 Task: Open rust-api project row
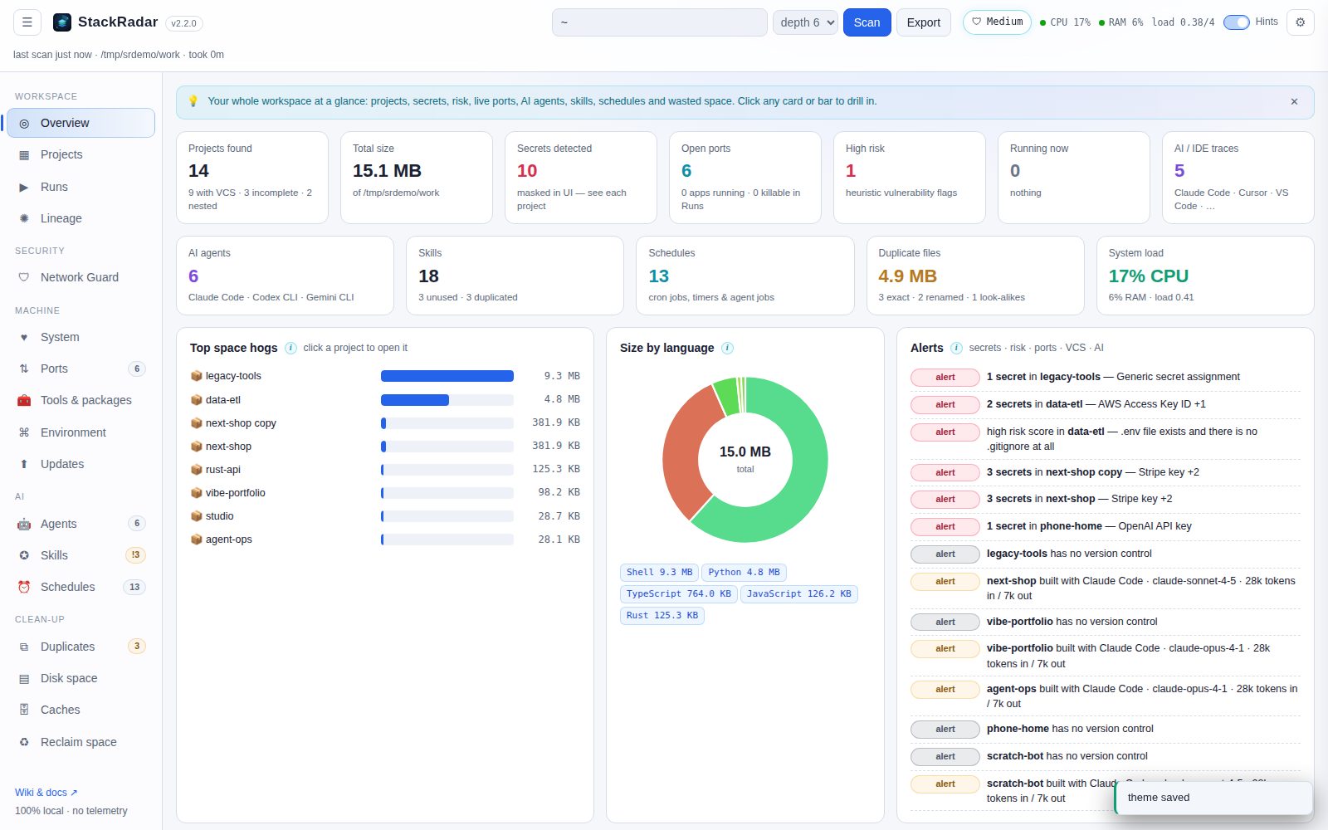click(x=385, y=470)
